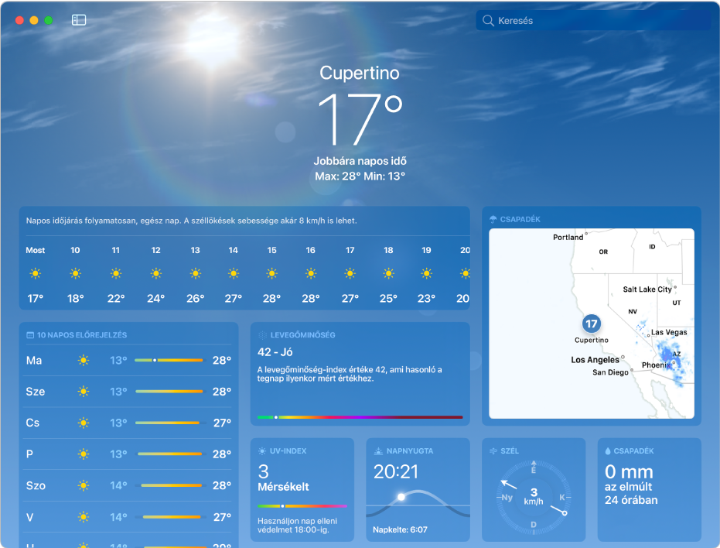The width and height of the screenshot is (720, 548).
Task: Click the wind compass dial
Action: point(534,497)
